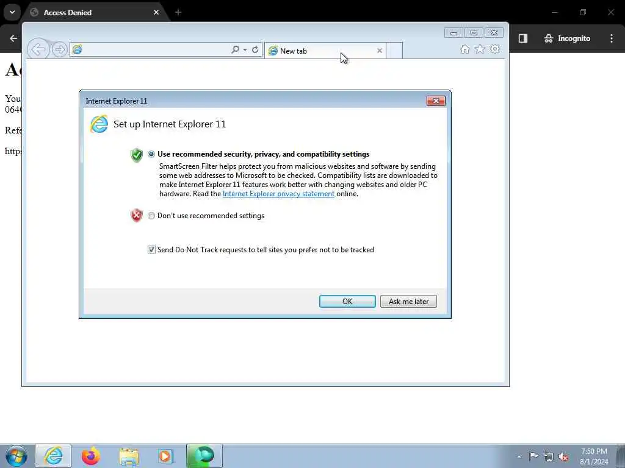Click the Incognito indicator in Chrome
This screenshot has width=625, height=468.
tap(567, 38)
